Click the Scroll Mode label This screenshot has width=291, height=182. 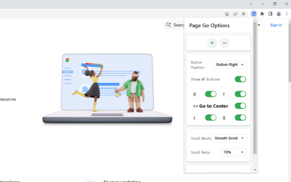[201, 138]
